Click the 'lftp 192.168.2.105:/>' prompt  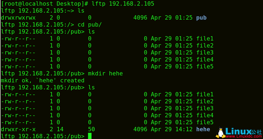(38, 25)
